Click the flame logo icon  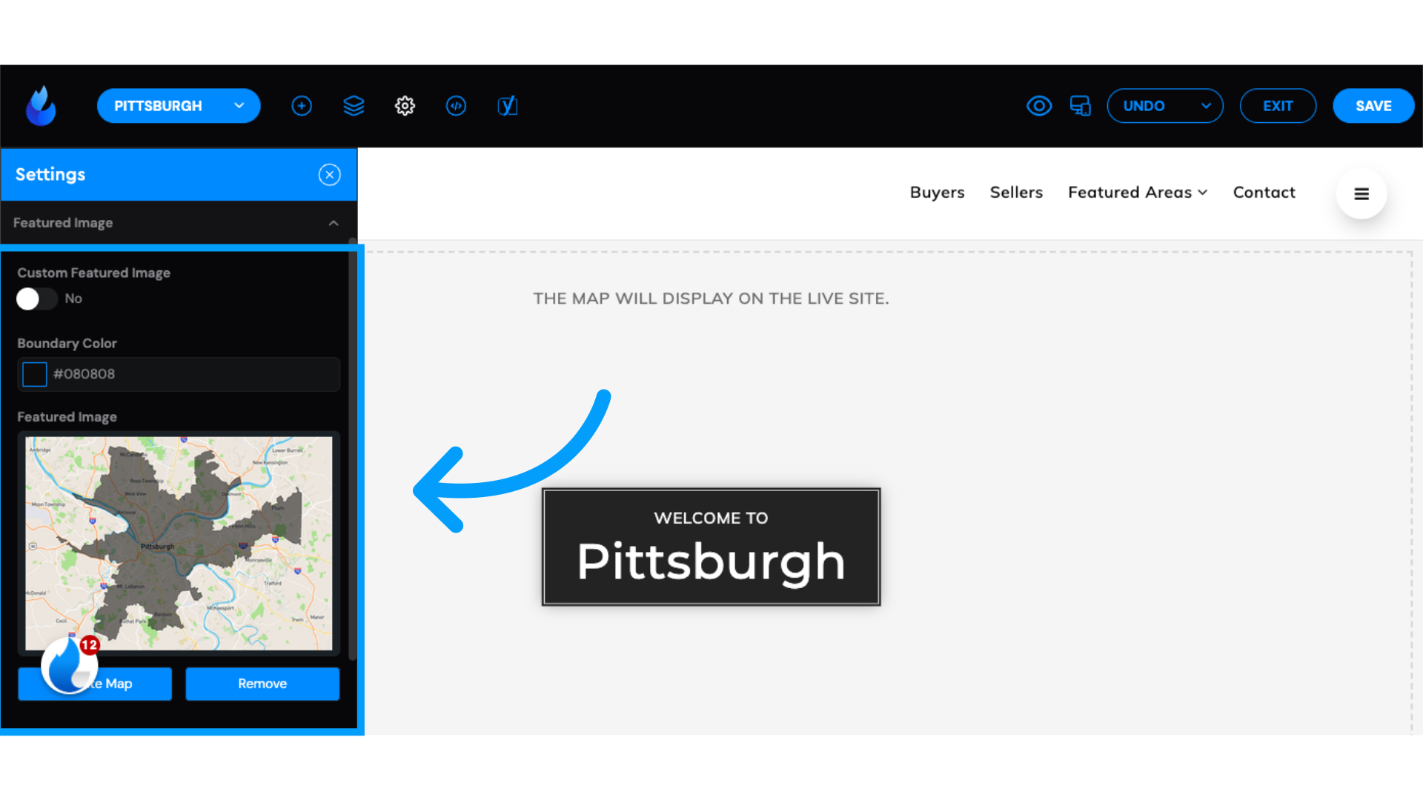[41, 105]
